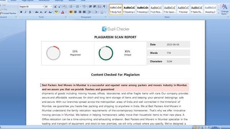
Task: Center the paragraph text
Action: [75, 12]
